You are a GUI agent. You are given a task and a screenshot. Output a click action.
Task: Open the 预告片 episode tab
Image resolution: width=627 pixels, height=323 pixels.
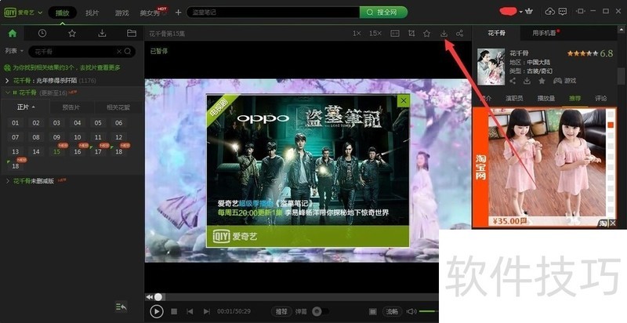71,107
